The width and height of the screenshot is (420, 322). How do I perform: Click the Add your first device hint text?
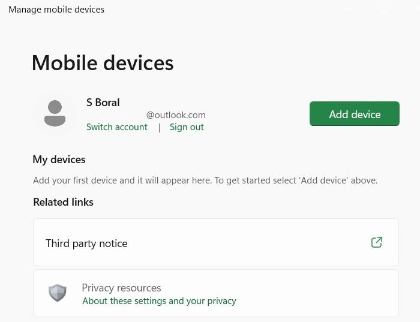click(x=205, y=180)
